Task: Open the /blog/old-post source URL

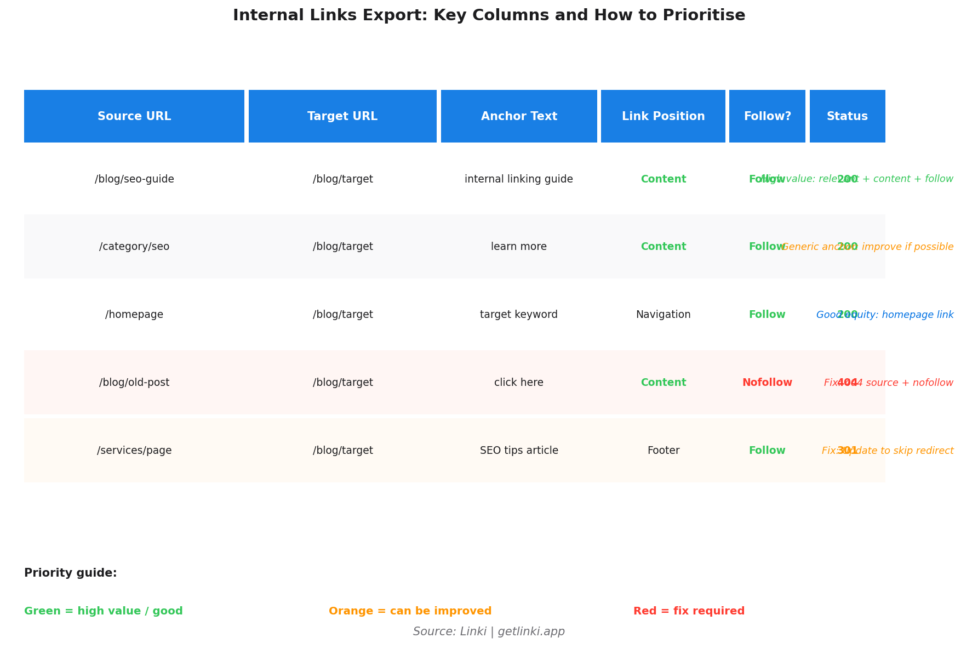Action: pos(134,383)
